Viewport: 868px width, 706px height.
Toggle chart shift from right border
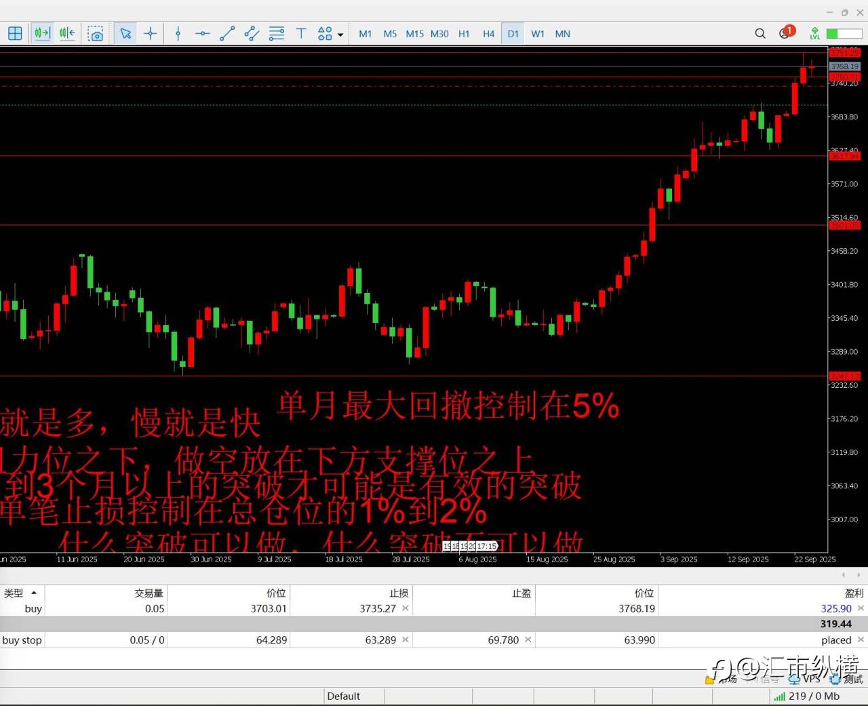(x=67, y=33)
